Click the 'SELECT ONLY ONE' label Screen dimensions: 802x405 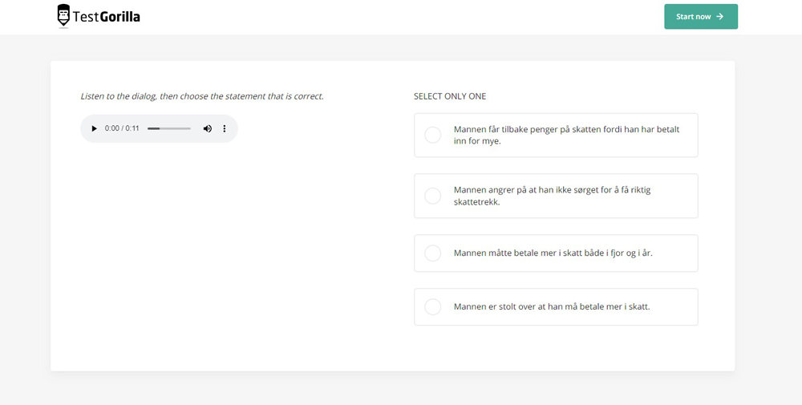click(450, 96)
